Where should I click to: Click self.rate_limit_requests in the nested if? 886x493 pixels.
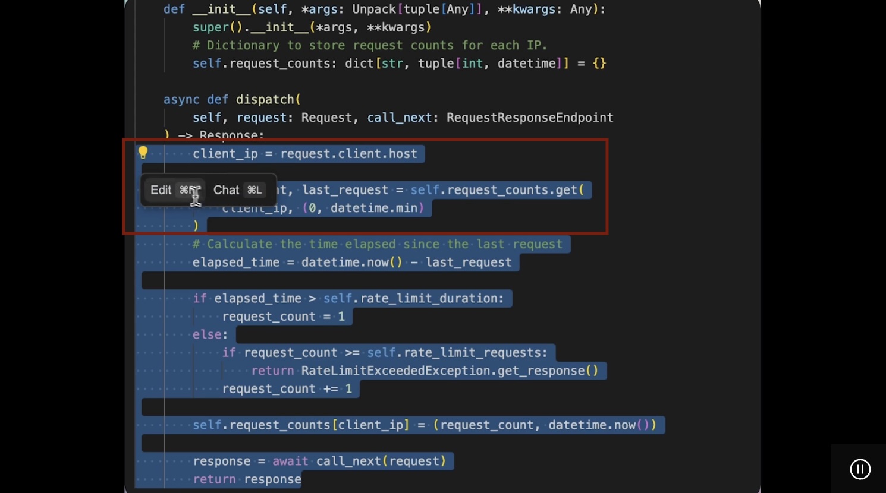pos(457,353)
